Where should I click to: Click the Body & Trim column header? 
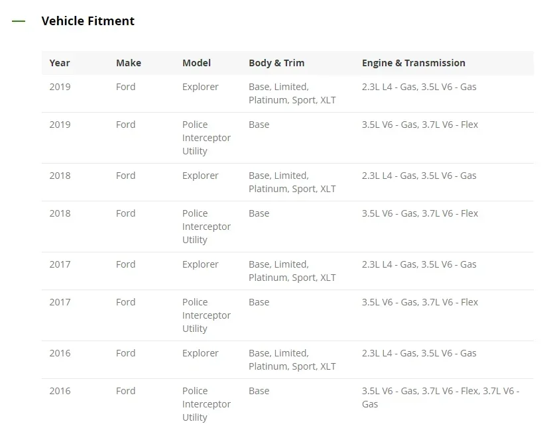click(276, 63)
